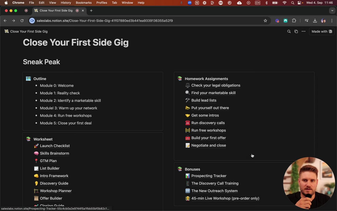Open the Launch Checklist worksheet link
The width and height of the screenshot is (337, 211).
55,146
